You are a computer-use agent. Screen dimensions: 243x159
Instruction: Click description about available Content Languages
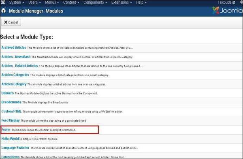84,148
